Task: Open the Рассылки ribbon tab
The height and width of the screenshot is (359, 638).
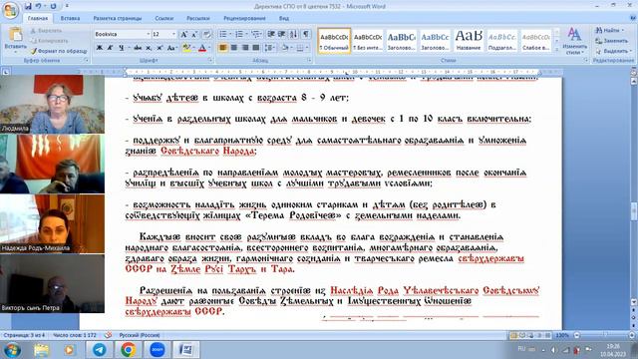Action: tap(198, 18)
